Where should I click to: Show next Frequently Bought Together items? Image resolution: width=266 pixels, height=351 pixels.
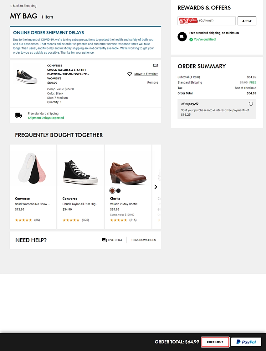pos(156,187)
